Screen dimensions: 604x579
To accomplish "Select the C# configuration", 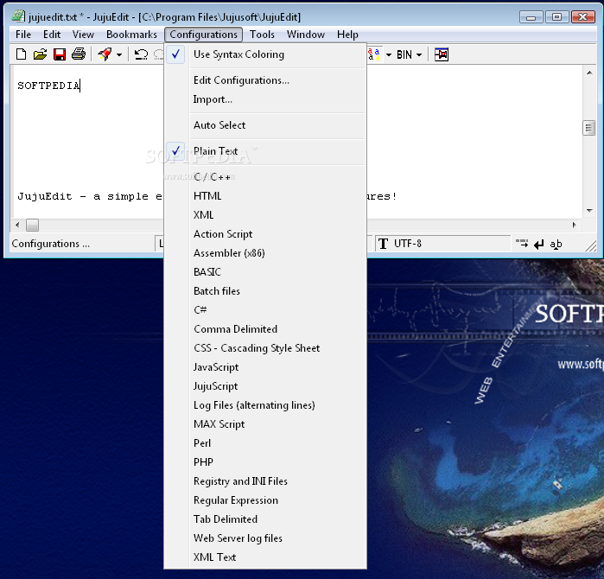I will click(265, 310).
